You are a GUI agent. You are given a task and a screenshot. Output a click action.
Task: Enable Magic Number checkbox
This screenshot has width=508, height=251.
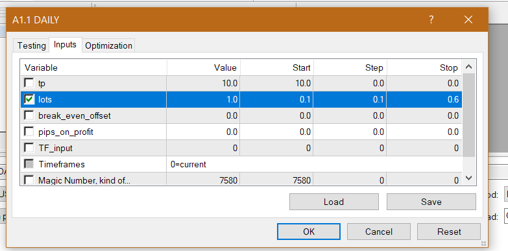[29, 180]
